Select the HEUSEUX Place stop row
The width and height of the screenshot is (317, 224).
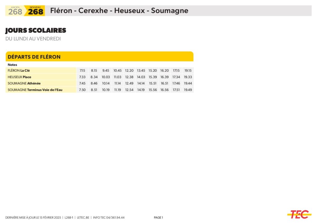tap(20, 77)
